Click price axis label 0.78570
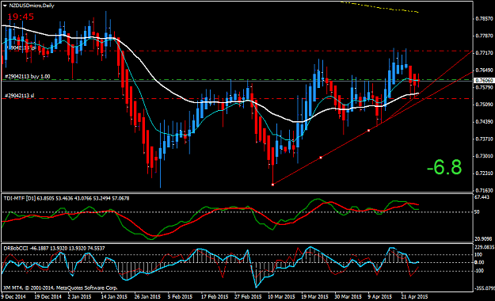 pos(484,19)
